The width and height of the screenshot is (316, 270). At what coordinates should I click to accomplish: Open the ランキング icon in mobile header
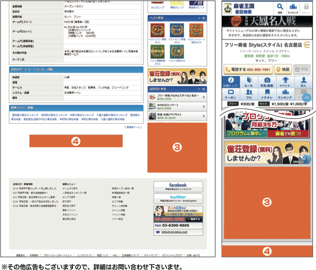[293, 8]
